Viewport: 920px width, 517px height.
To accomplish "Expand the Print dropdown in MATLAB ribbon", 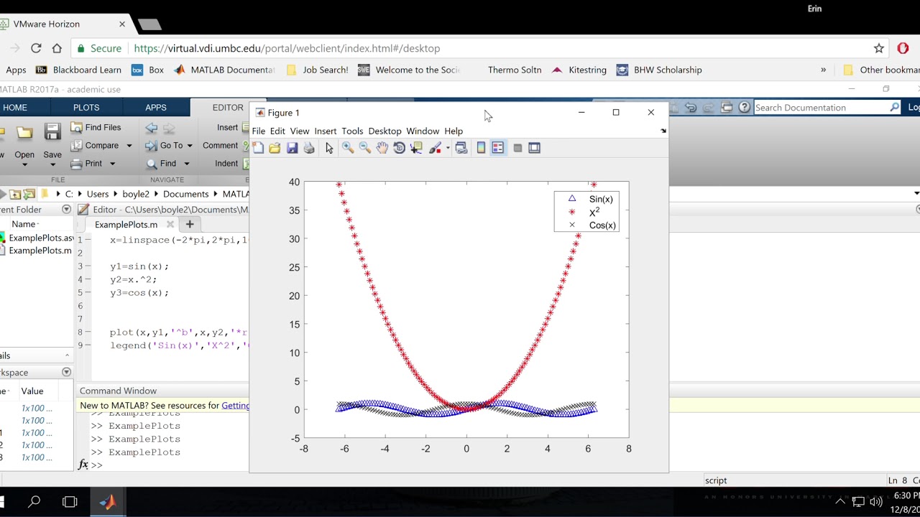I will (x=112, y=164).
